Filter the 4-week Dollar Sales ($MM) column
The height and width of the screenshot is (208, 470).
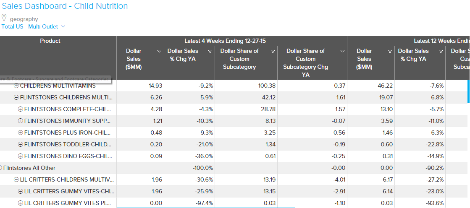tap(159, 52)
